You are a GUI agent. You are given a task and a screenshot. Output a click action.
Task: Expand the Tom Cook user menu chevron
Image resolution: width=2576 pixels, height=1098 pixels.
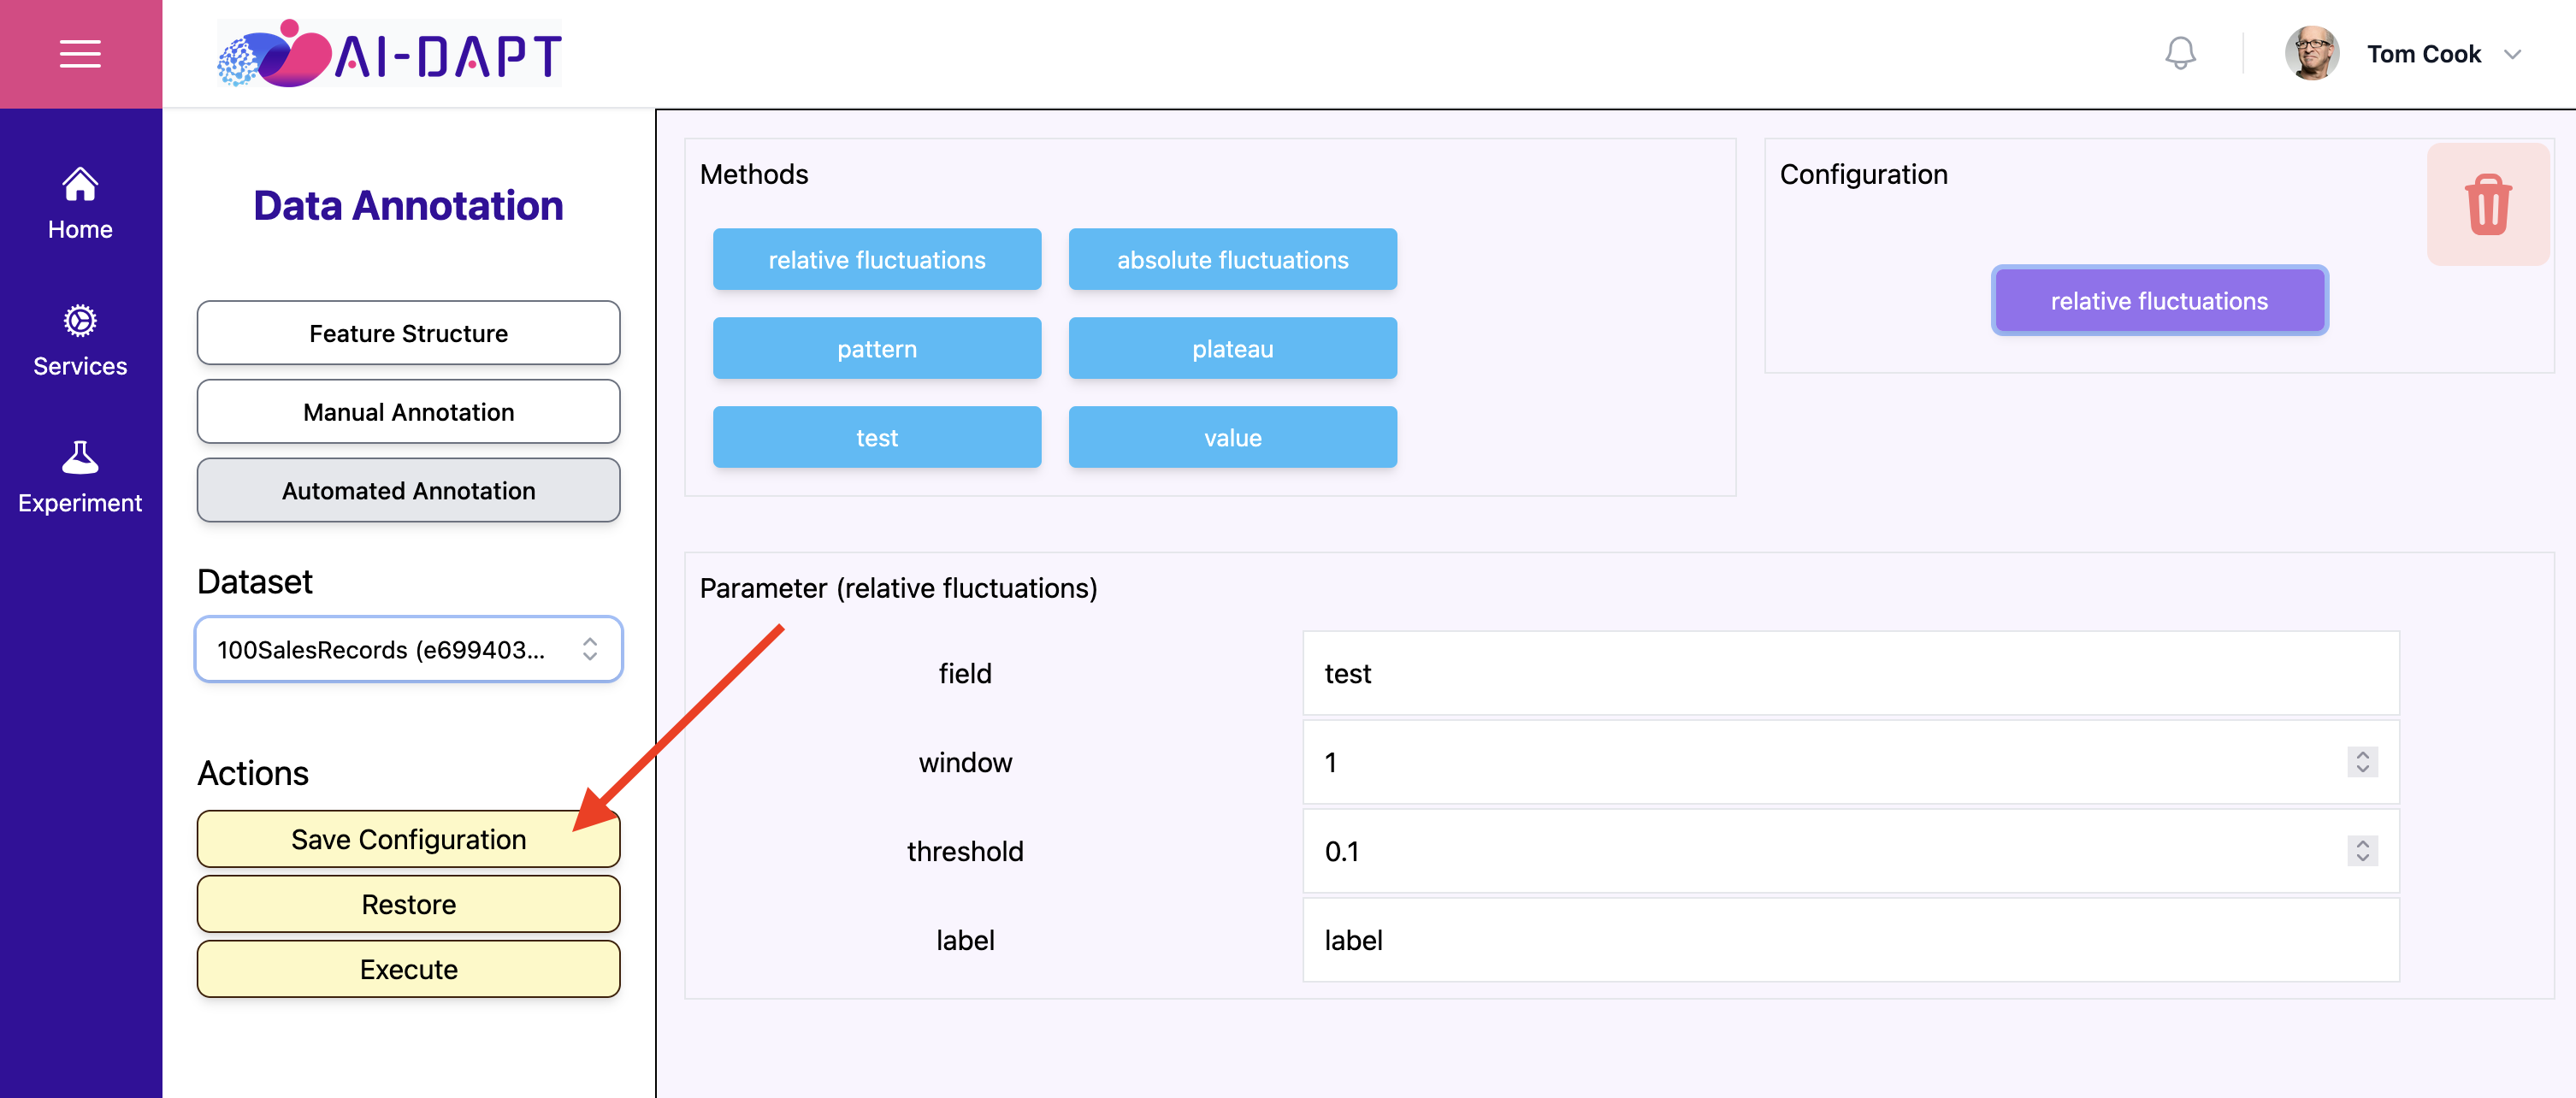2512,54
